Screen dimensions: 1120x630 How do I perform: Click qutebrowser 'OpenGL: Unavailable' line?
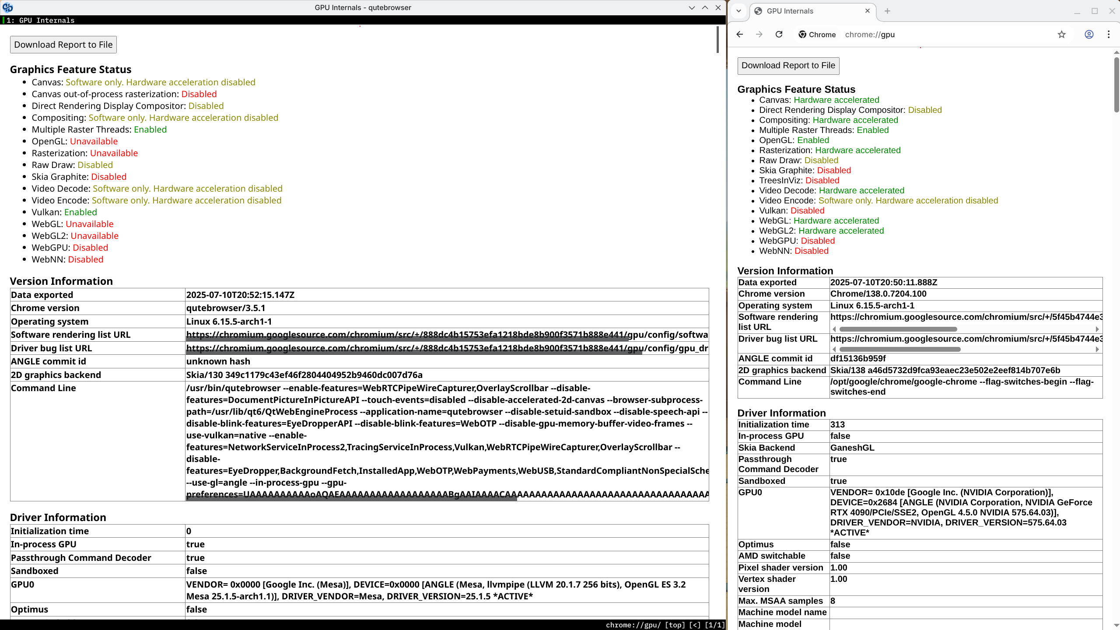tap(75, 141)
